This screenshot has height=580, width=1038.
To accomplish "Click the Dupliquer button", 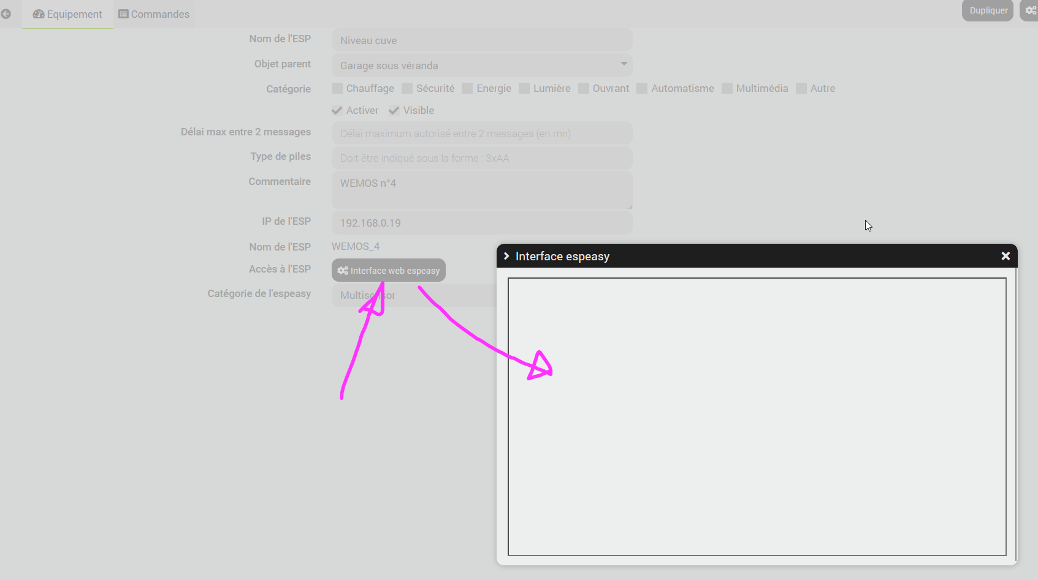I will pos(988,10).
